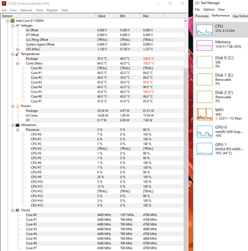This screenshot has height=251, width=248.
Task: Click the VID (Max) value 1.150 V
Action: (x=102, y=50)
